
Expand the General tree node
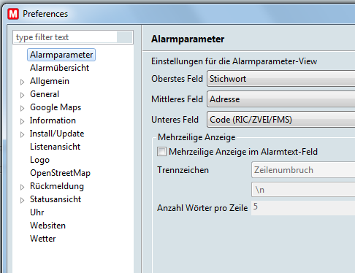point(22,95)
